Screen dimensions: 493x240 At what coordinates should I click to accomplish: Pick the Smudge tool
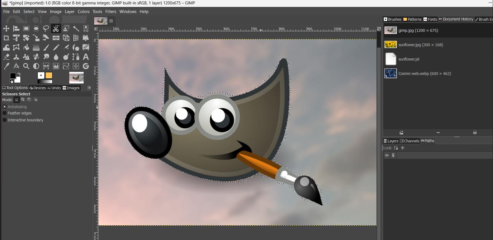click(46, 57)
